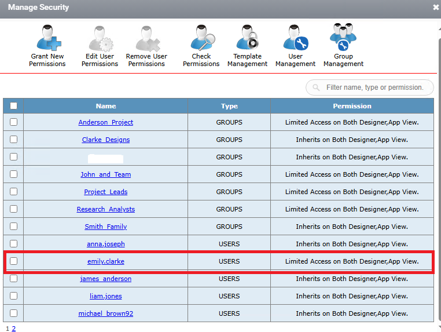This screenshot has width=441, height=332.
Task: Open the Project_Leads group link
Action: point(106,192)
